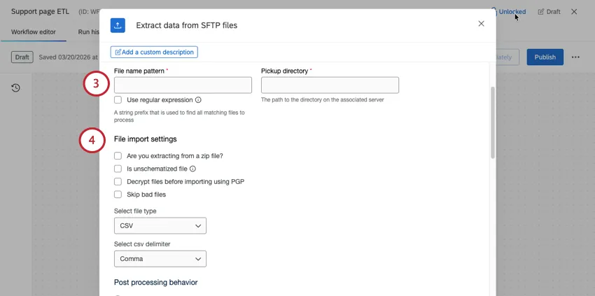
Task: Open the Run history tab
Action: [x=89, y=32]
